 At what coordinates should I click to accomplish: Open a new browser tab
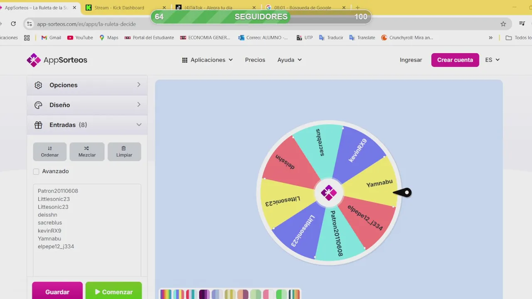click(357, 7)
